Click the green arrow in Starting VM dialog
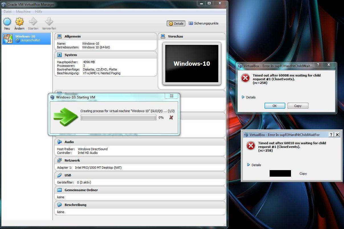 pyautogui.click(x=66, y=116)
